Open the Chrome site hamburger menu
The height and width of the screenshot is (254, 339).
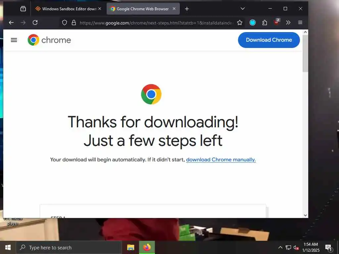(14, 40)
